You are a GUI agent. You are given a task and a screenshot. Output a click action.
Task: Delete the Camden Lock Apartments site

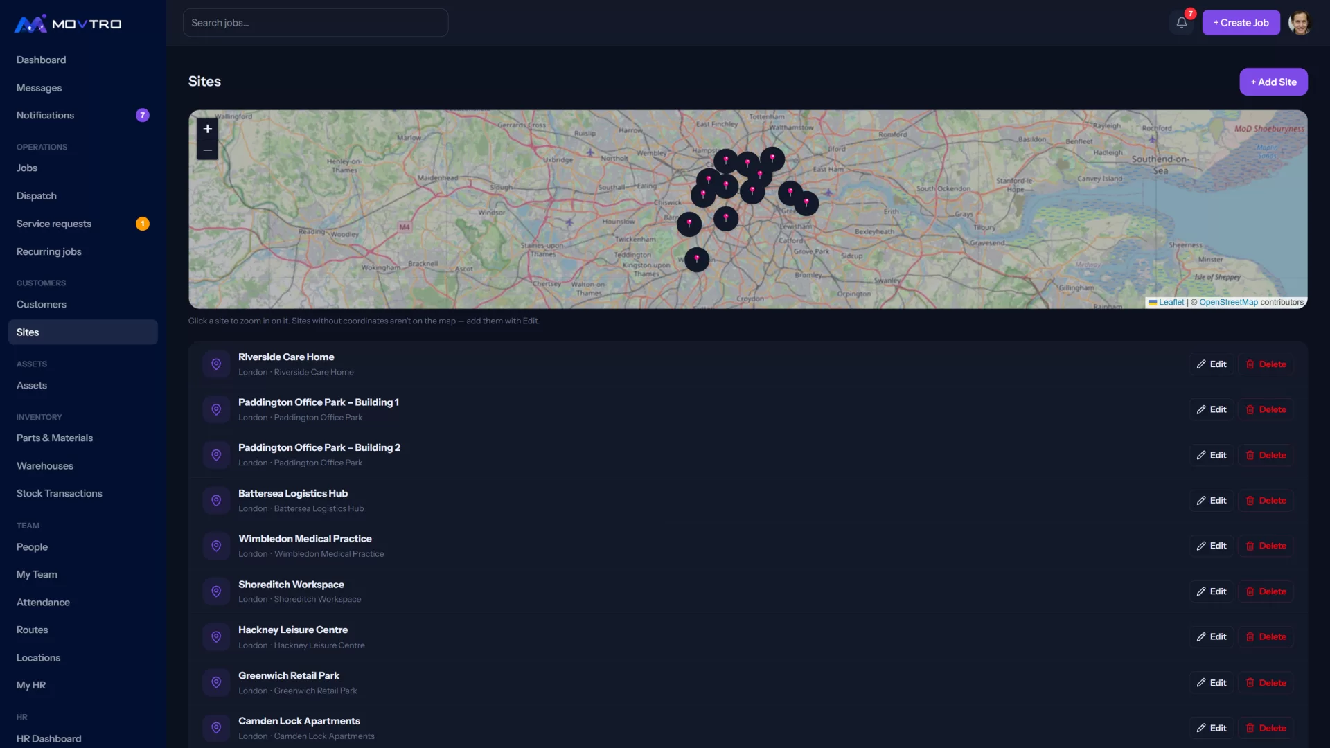click(1266, 728)
